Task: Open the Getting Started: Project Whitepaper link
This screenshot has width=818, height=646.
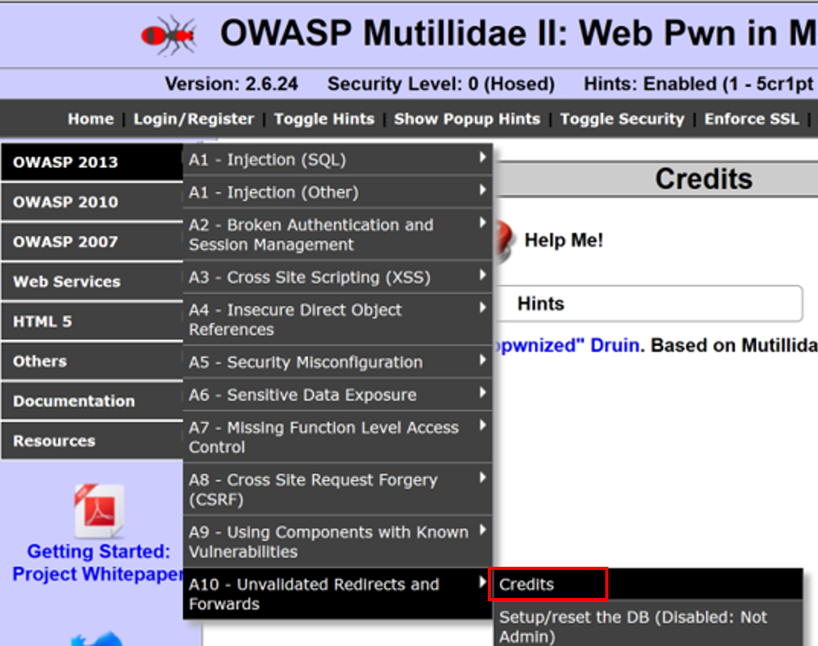Action: (x=99, y=562)
